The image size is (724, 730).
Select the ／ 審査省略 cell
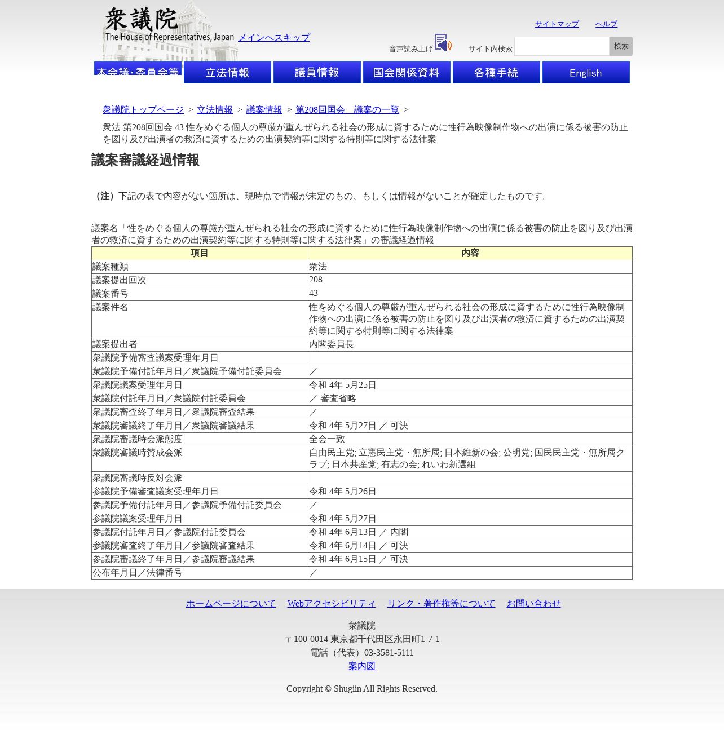pos(470,399)
